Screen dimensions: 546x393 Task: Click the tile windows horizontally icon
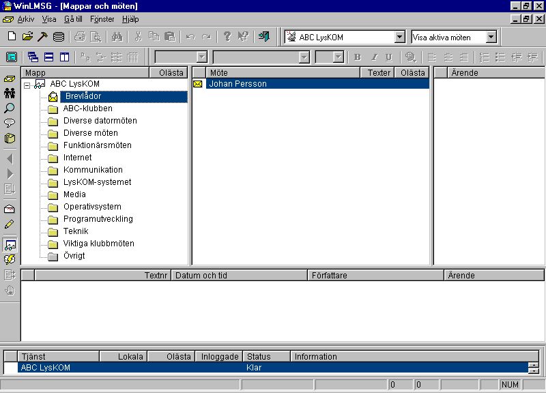coord(48,57)
